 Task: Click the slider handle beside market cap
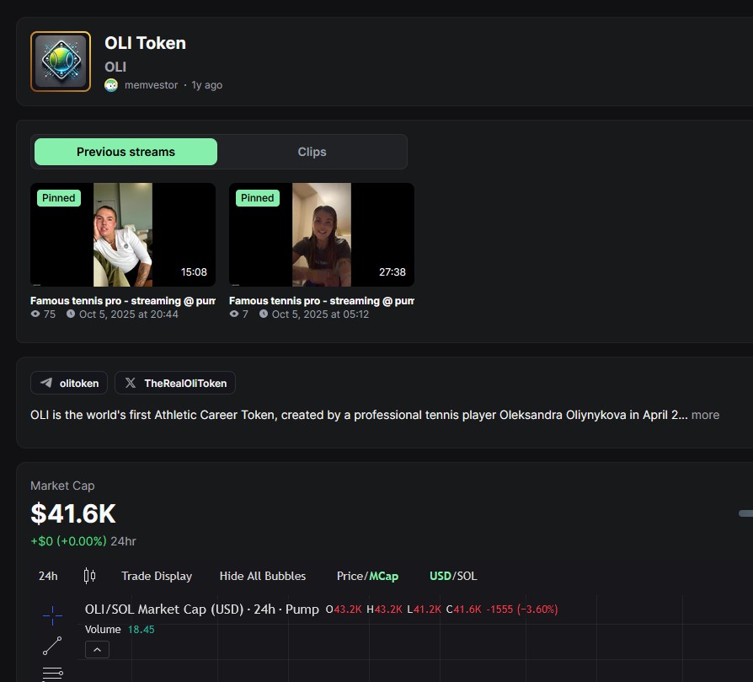click(745, 513)
